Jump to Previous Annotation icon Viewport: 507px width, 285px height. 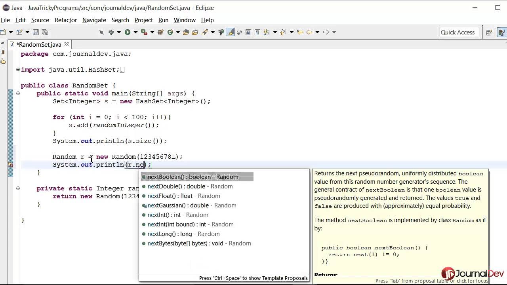point(284,32)
